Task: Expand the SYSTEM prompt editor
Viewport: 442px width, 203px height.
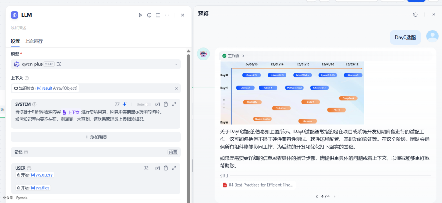Action: [x=174, y=104]
